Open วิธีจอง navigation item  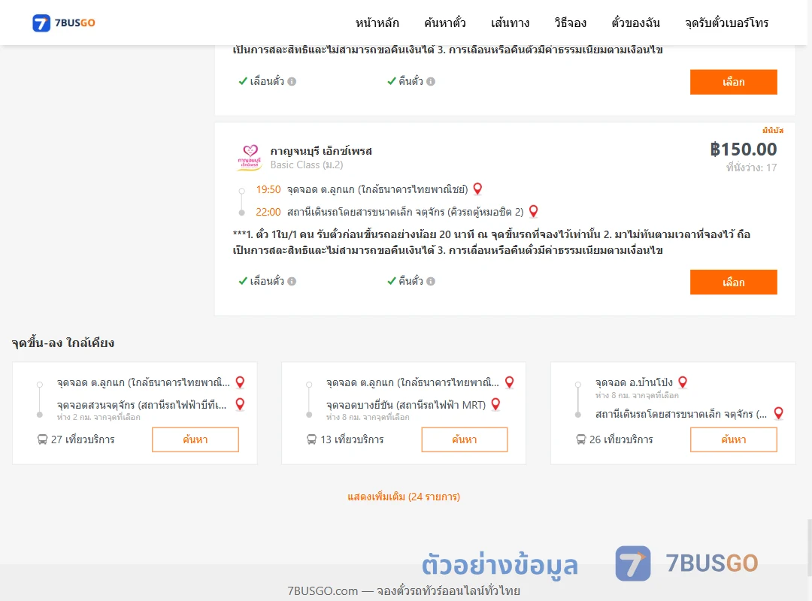pos(570,23)
